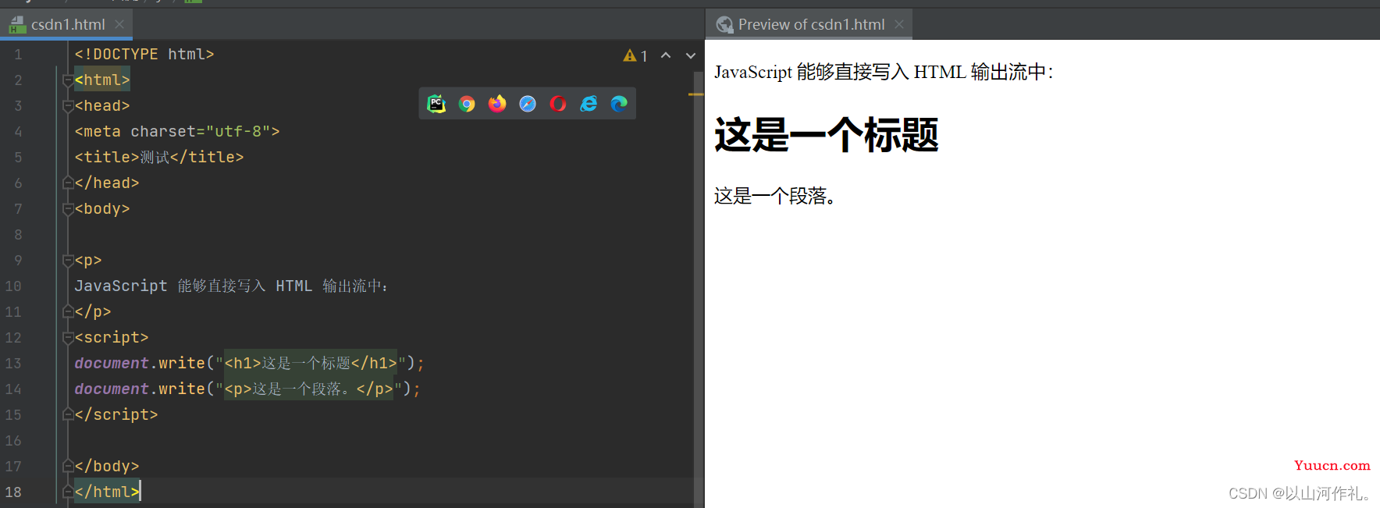Viewport: 1380px width, 508px height.
Task: Collapse the script tag fold marker
Action: [68, 337]
